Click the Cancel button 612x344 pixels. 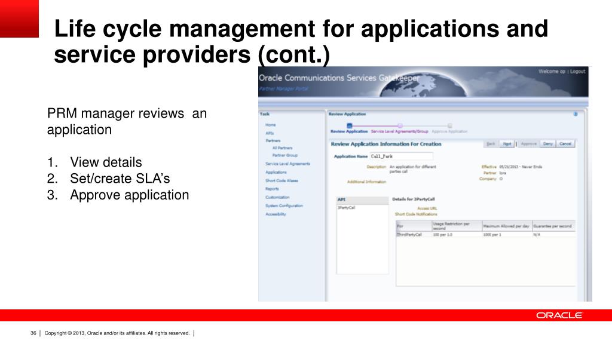565,144
